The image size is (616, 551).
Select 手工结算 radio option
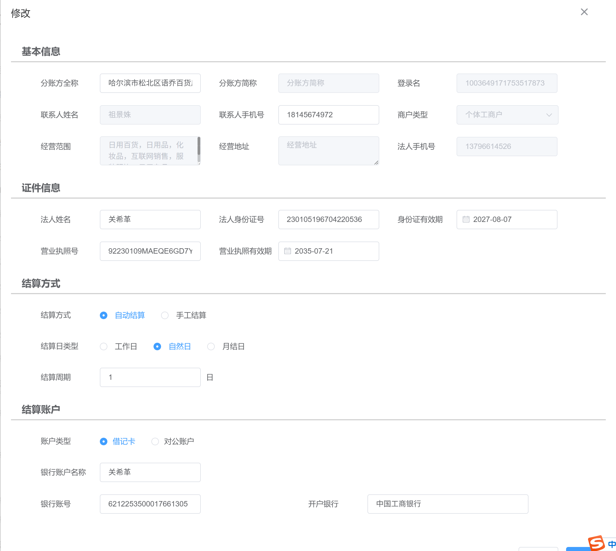[x=165, y=315]
